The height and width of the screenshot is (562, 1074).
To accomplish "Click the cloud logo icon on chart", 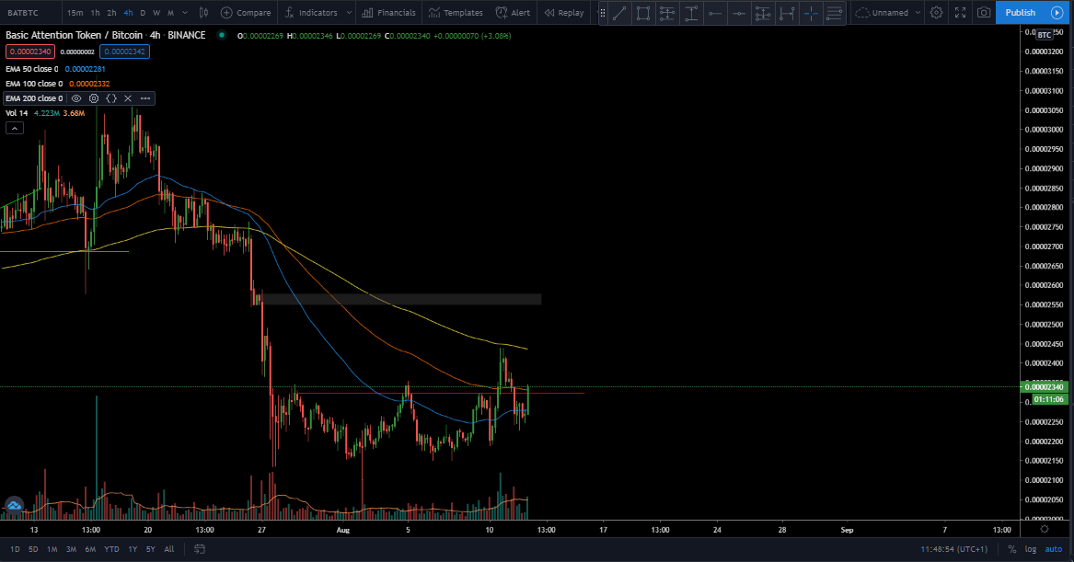I will [x=14, y=506].
